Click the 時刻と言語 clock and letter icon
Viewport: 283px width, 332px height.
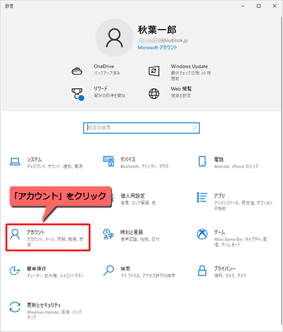pos(109,234)
